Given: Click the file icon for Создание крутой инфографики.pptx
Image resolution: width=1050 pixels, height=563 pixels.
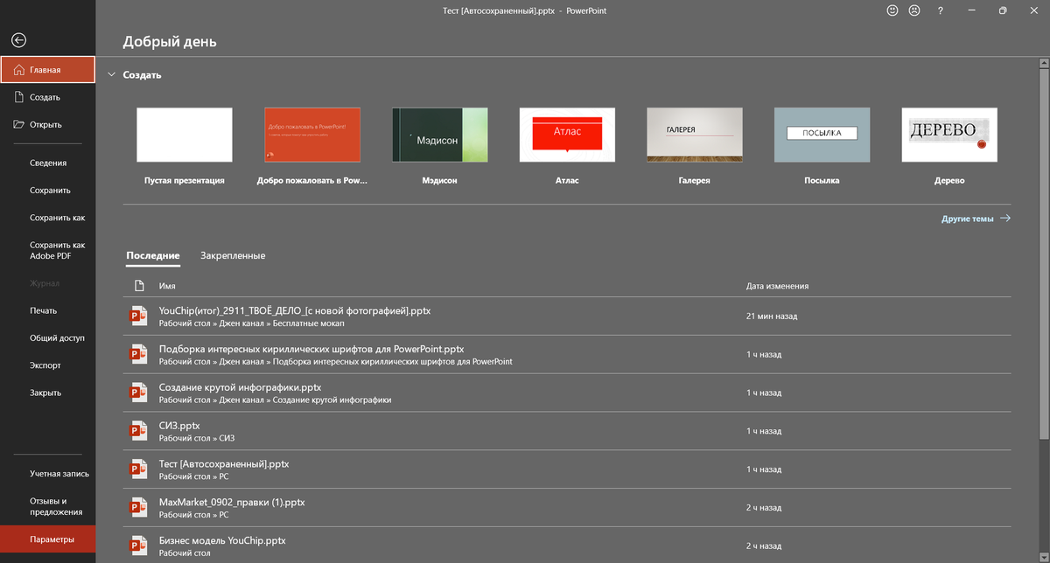Looking at the screenshot, I should click(x=138, y=393).
